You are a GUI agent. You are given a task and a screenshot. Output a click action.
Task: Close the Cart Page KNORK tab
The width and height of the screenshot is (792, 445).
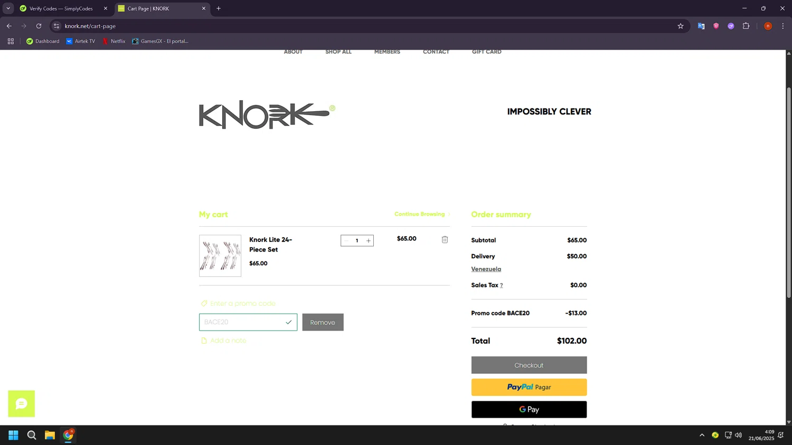204,8
